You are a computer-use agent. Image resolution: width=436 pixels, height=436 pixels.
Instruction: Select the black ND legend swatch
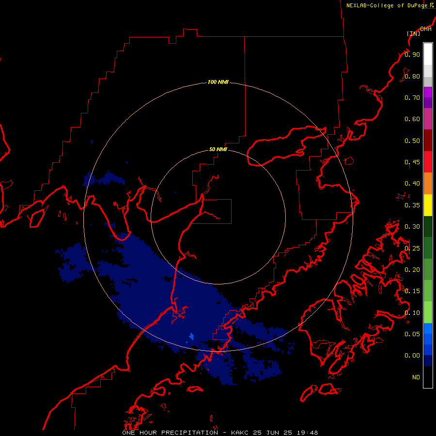click(x=428, y=377)
